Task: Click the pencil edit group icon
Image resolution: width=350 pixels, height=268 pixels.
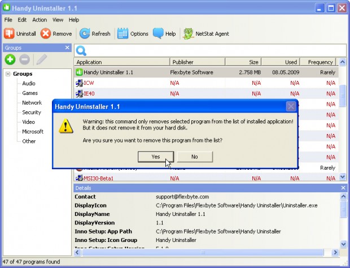Action: click(42, 59)
